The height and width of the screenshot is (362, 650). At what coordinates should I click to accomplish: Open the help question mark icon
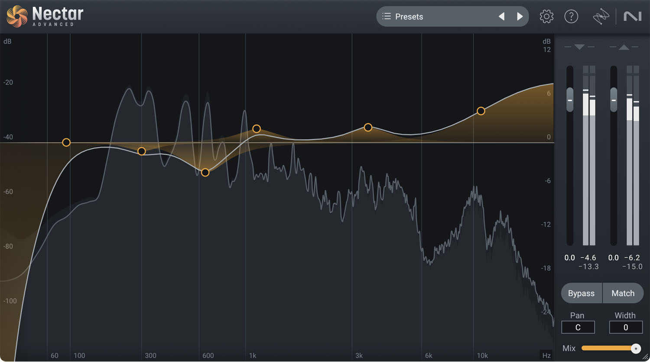click(x=571, y=16)
